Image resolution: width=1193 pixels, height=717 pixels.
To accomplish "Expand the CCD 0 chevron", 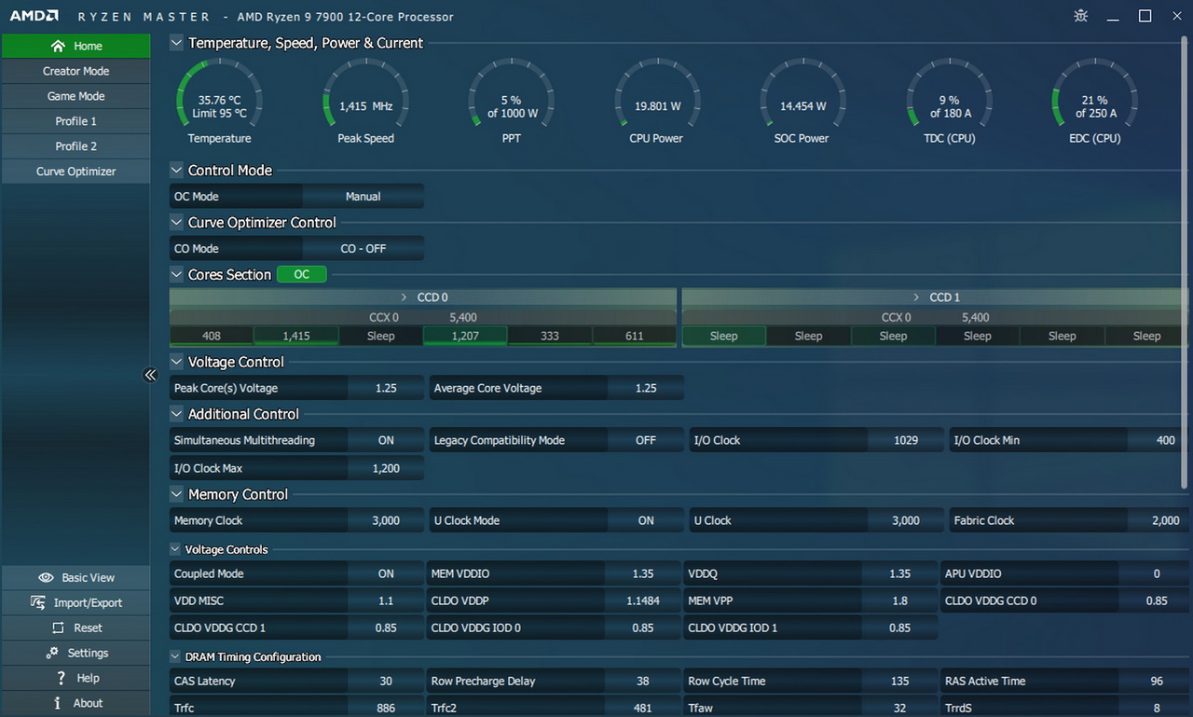I will pos(404,297).
